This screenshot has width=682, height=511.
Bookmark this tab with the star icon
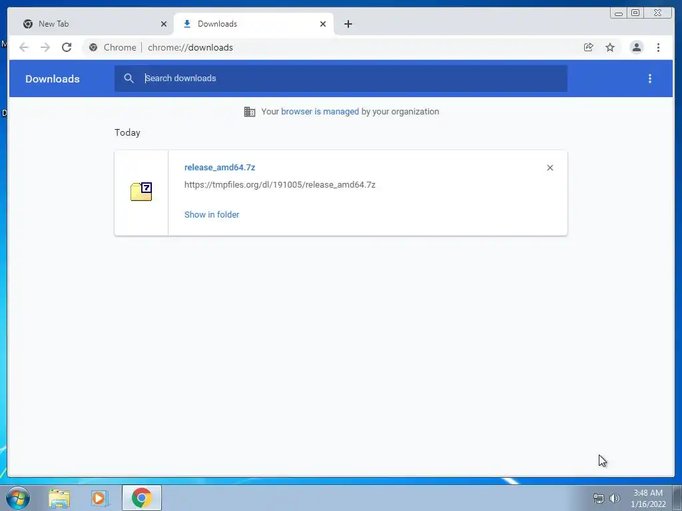pyautogui.click(x=610, y=47)
